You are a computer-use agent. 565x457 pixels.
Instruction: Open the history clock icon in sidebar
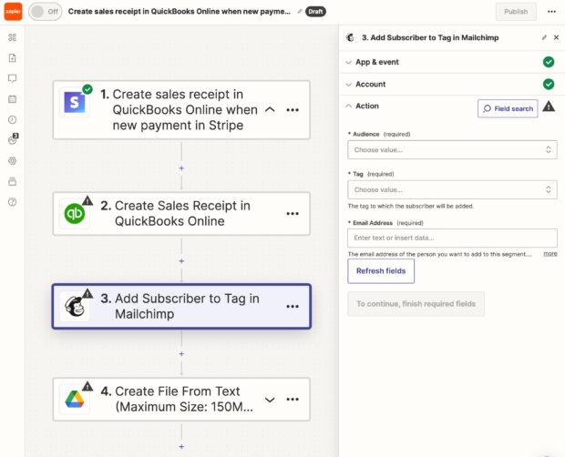tap(12, 119)
